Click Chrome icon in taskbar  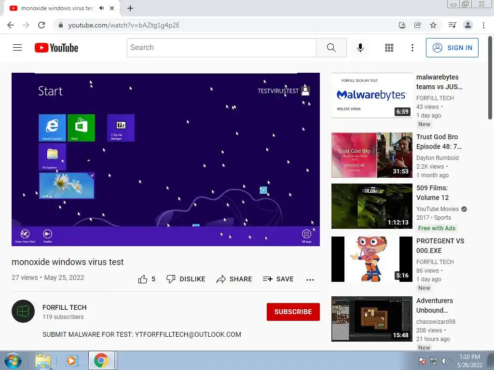[101, 360]
